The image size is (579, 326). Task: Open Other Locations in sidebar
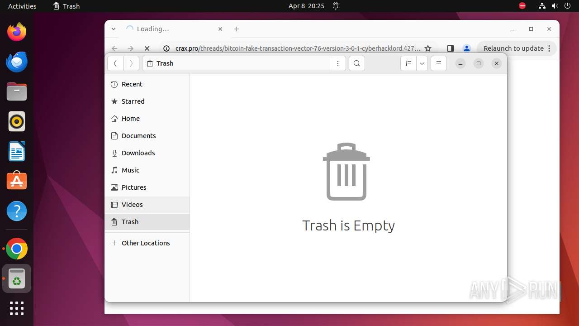pos(147,243)
